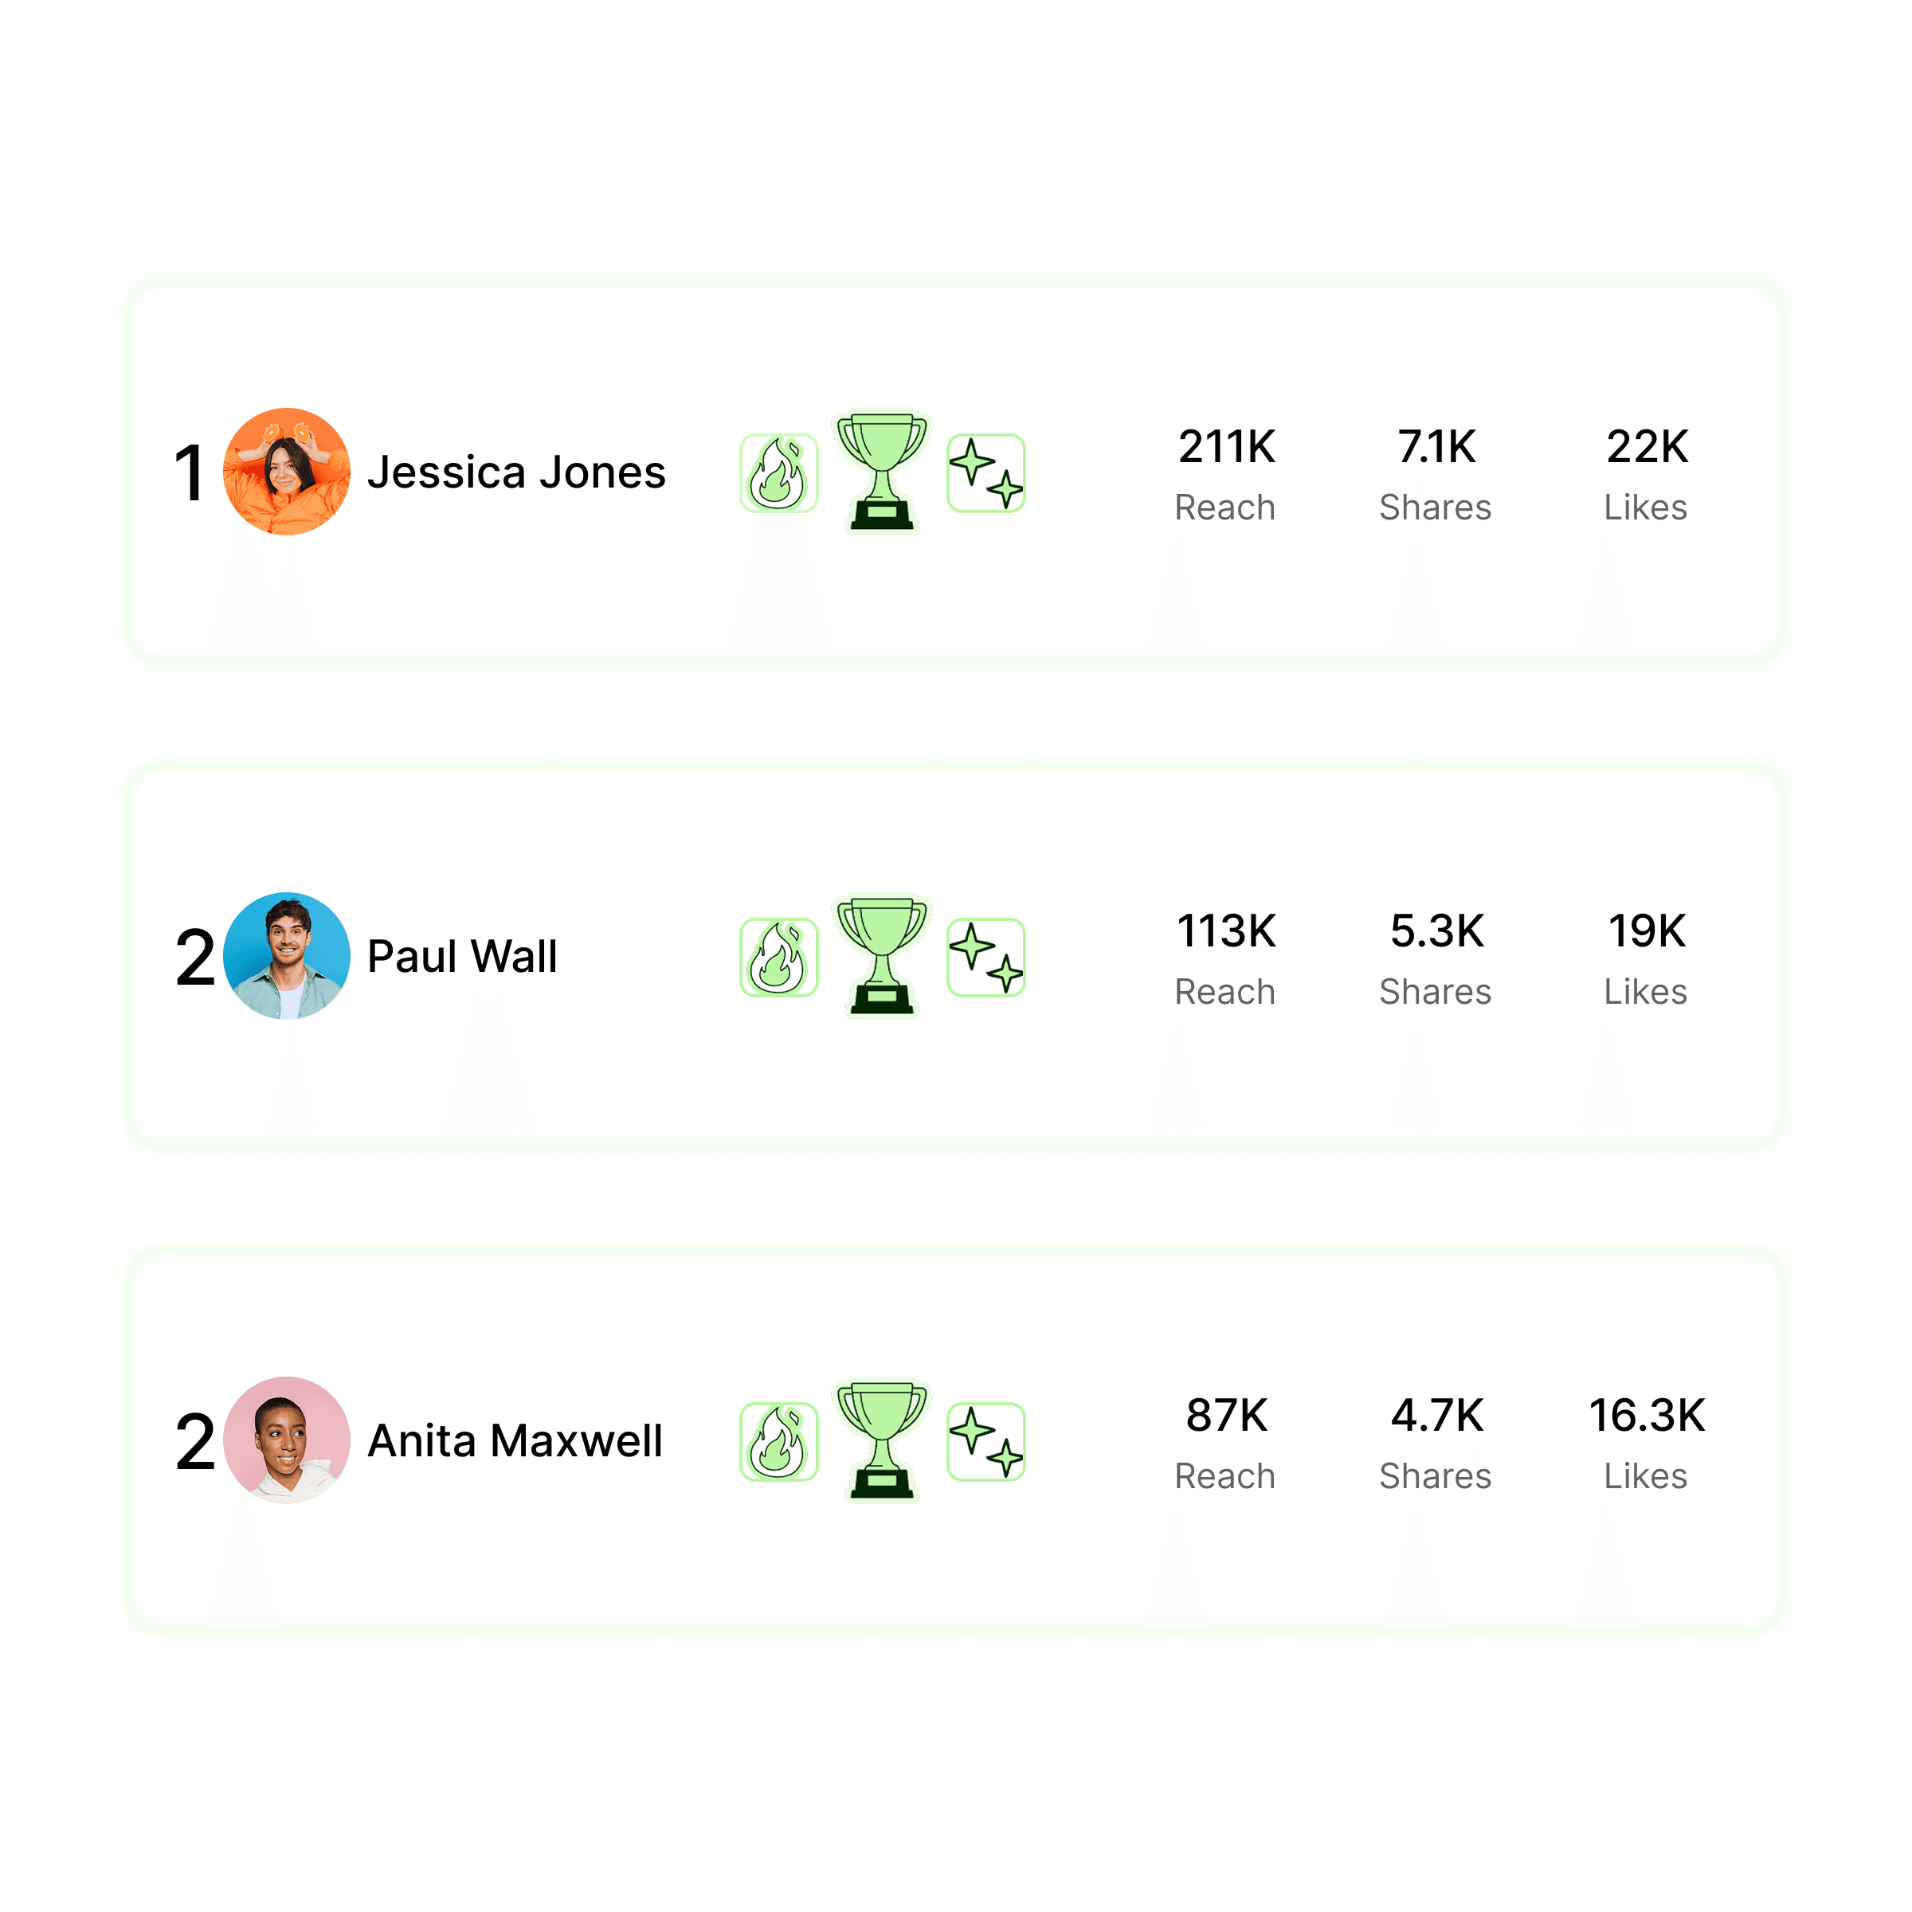
Task: Select Jessica Jones's 22K Likes stat
Action: 1646,475
